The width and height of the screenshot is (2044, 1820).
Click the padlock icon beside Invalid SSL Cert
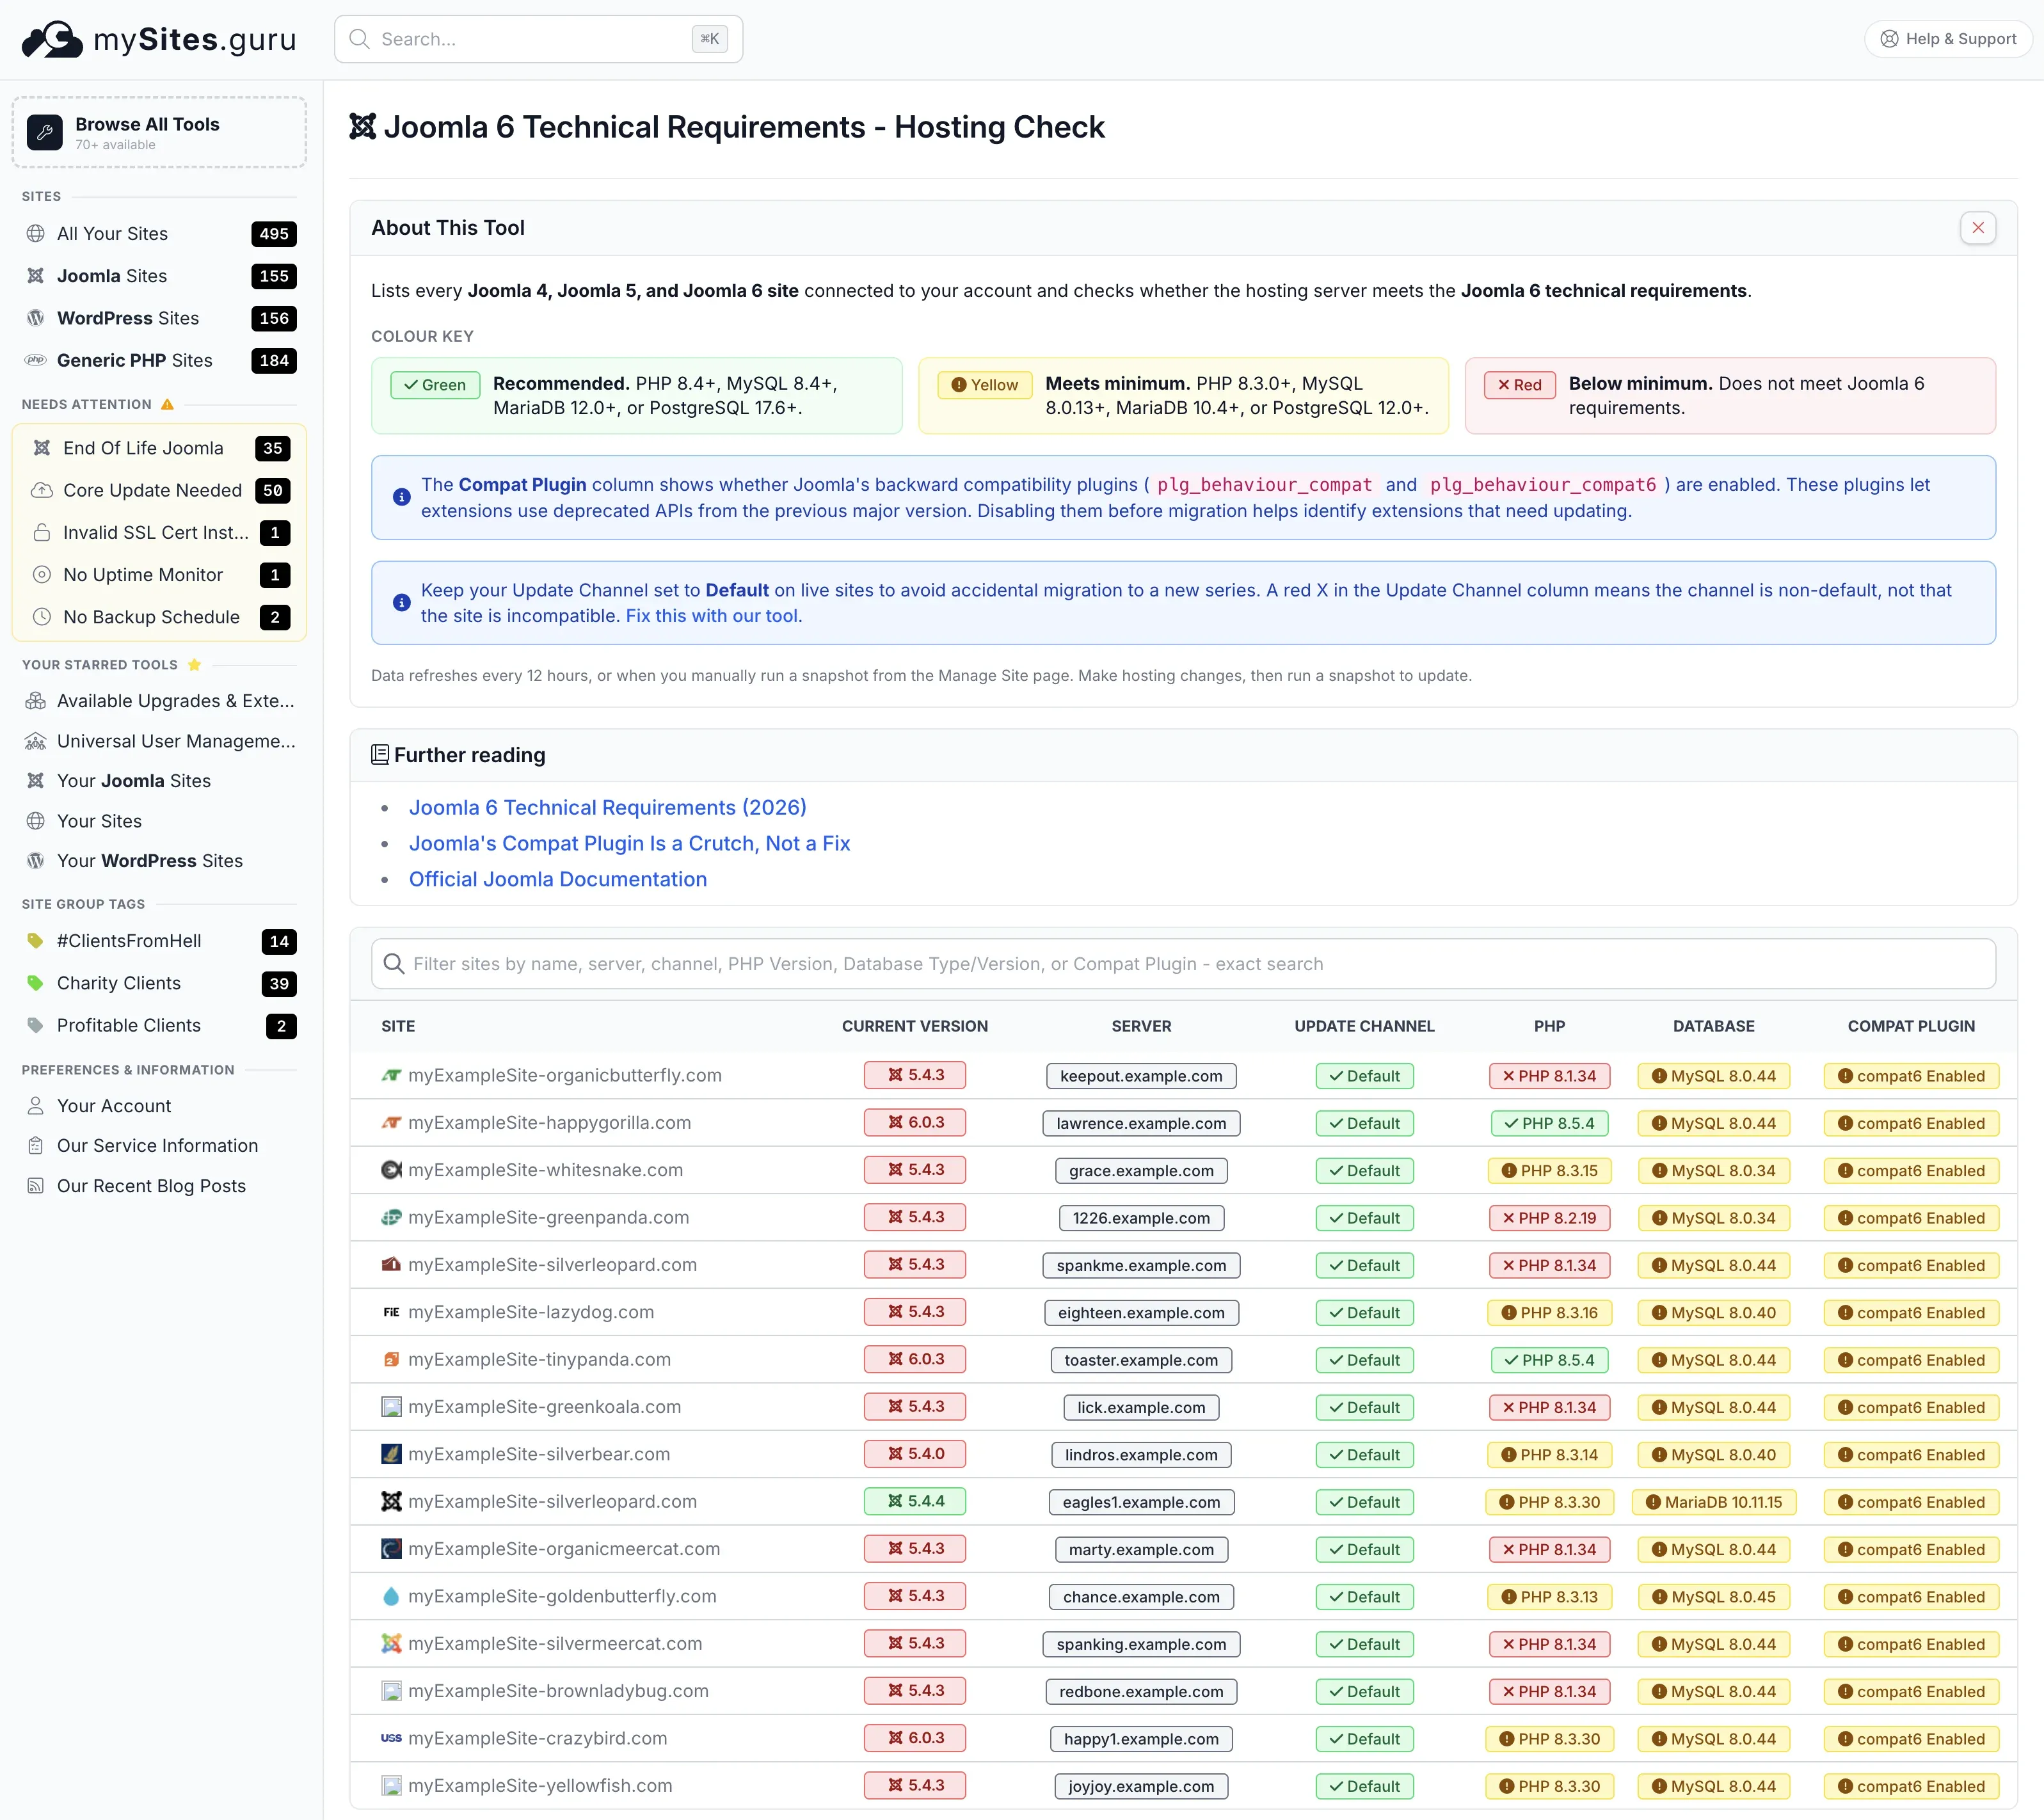point(42,532)
